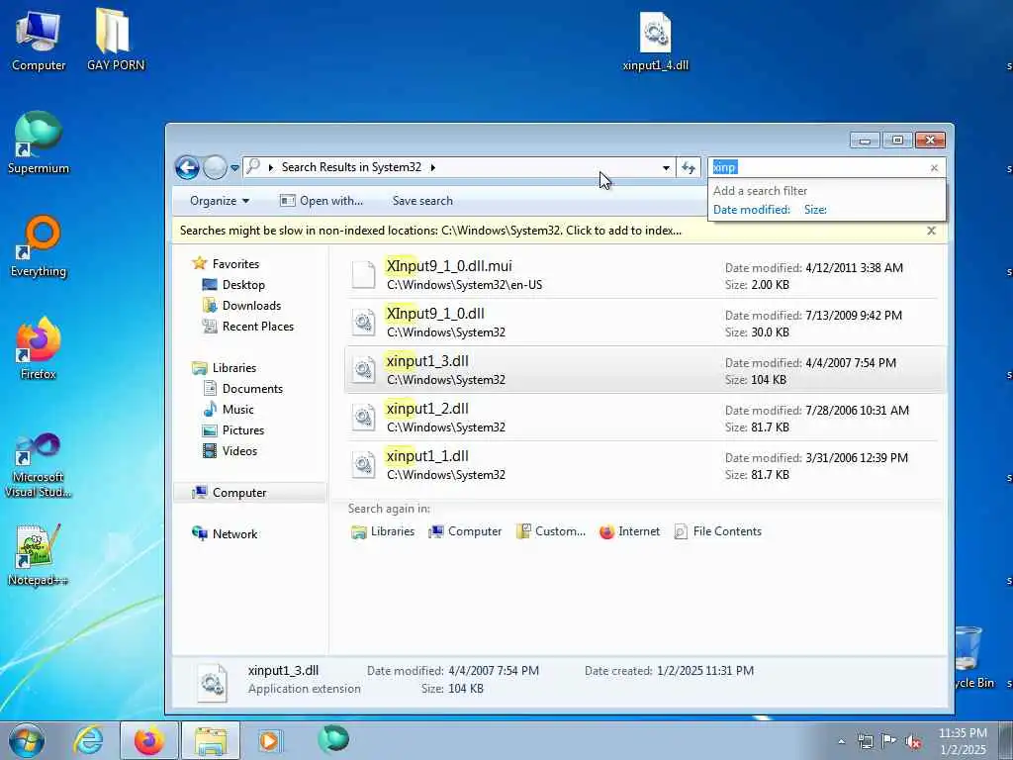Click the blank XInput9_1_0.dll.mui file icon
This screenshot has width=1013, height=760.
(364, 275)
